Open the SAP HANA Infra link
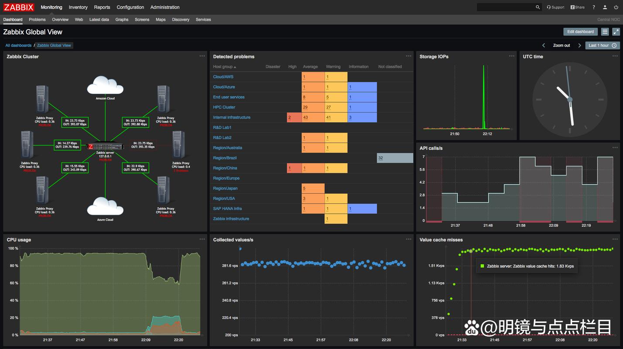 pyautogui.click(x=227, y=209)
